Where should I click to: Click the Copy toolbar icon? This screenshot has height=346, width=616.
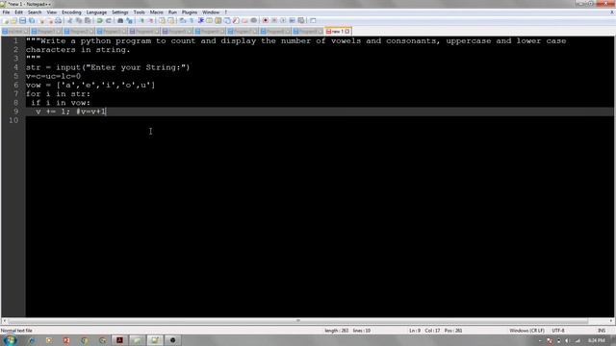coord(79,20)
